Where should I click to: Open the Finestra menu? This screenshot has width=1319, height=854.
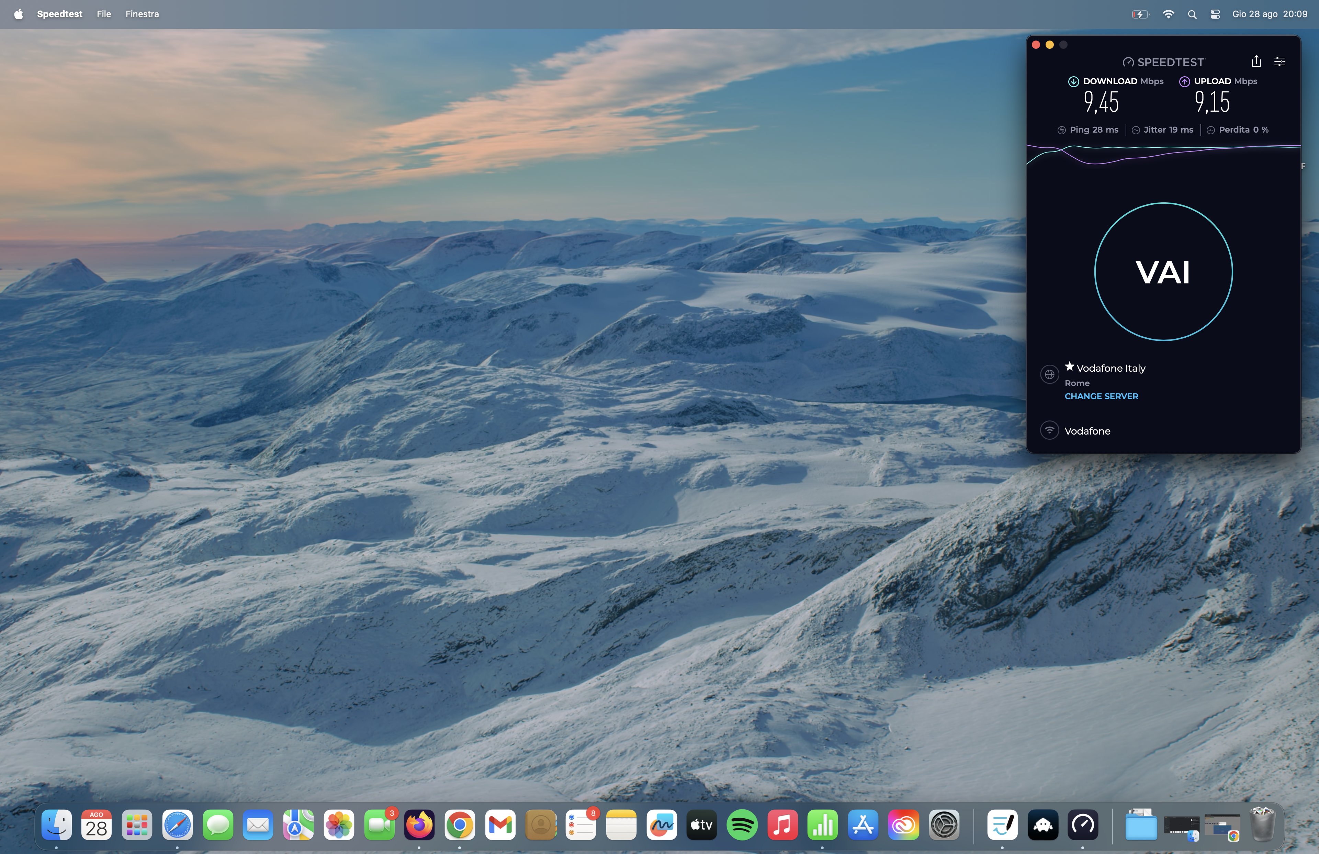(x=142, y=14)
